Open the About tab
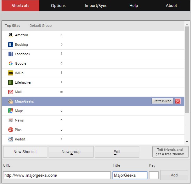Screen dimensions: 191x184 click(x=171, y=5)
